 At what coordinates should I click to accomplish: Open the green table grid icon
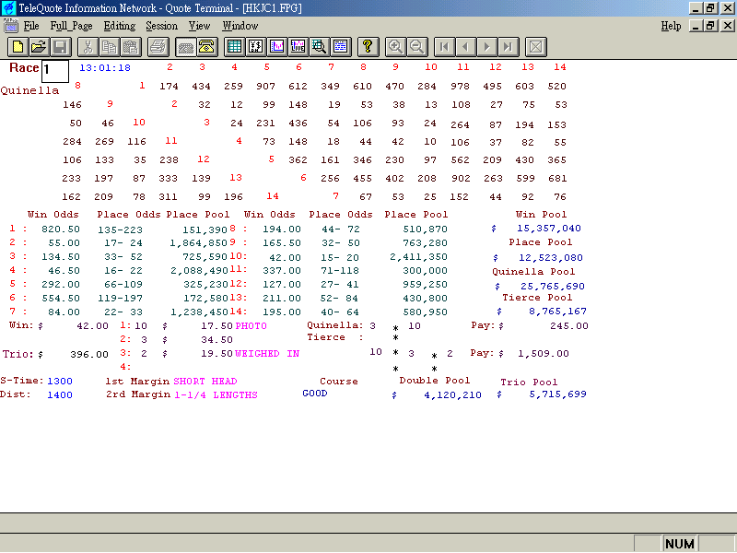234,47
